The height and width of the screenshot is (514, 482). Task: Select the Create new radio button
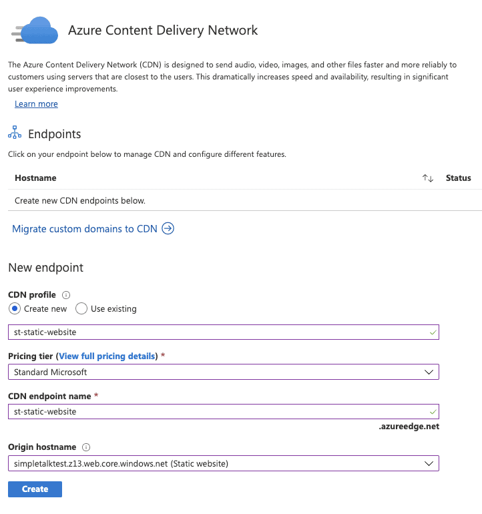[15, 309]
